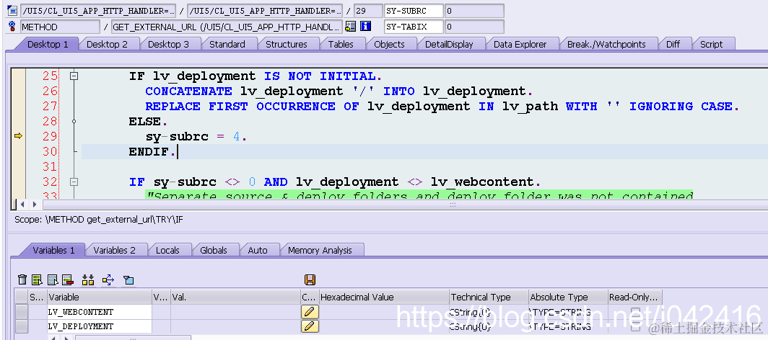
Task: Select the Variables 2 tab
Action: [114, 250]
